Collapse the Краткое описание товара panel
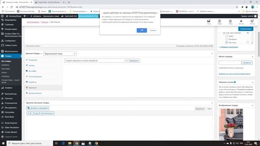The height and width of the screenshot is (146, 260). tap(212, 103)
